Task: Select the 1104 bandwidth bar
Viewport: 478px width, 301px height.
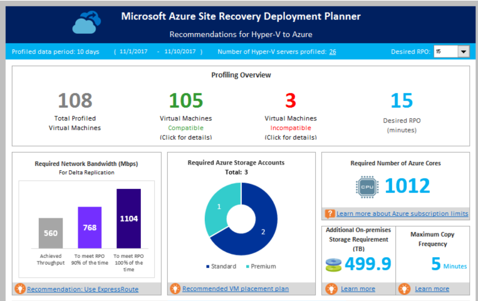Action: (x=128, y=218)
